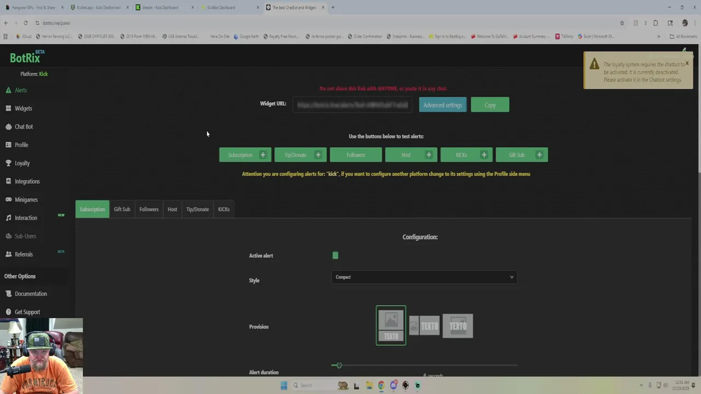Test the Followers alert button
The width and height of the screenshot is (701, 394).
(x=356, y=155)
